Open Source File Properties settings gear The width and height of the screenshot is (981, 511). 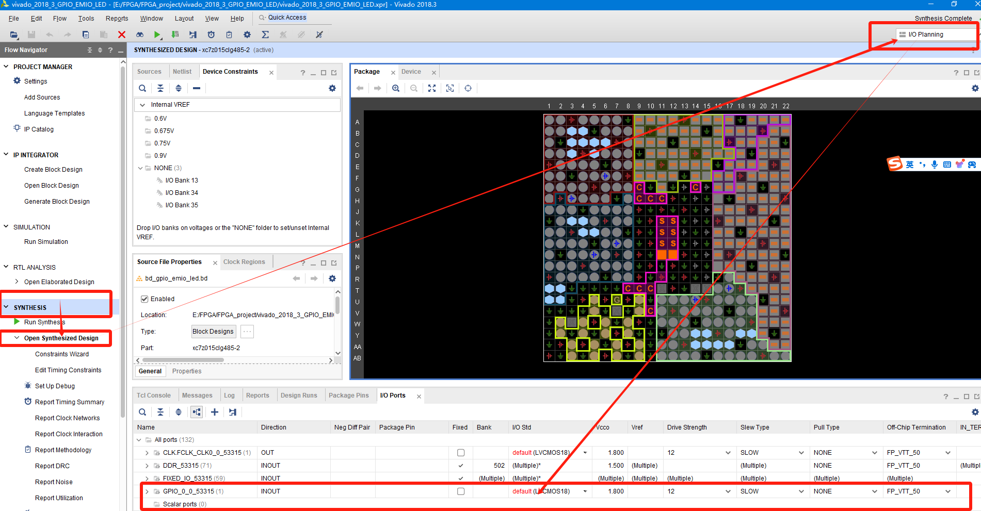332,278
